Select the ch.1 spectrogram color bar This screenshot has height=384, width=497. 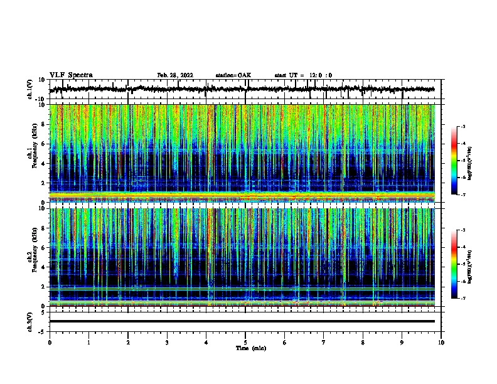[x=454, y=161]
